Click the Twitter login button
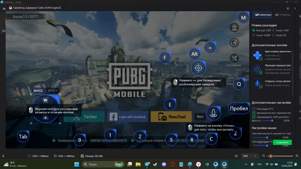The width and height of the screenshot is (301, 169). pos(84,117)
